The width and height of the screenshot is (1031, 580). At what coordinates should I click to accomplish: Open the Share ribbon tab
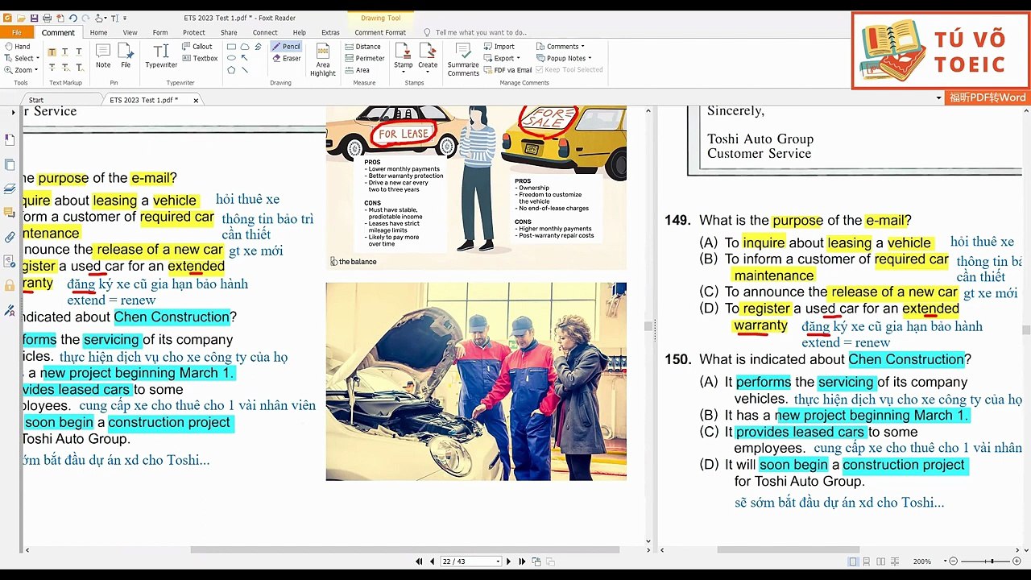tap(229, 33)
